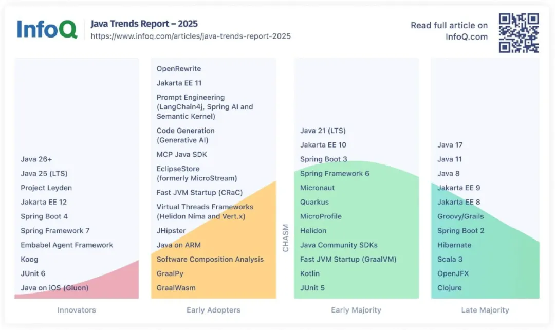Viewport: 555px width, 330px height.
Task: Click the Software Composition Analysis entry
Action: click(210, 259)
